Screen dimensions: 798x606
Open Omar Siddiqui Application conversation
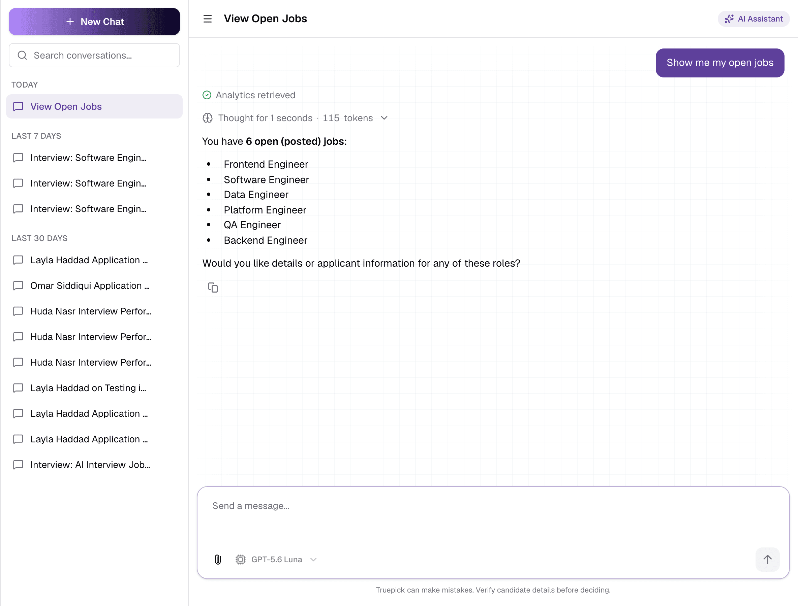(x=94, y=286)
